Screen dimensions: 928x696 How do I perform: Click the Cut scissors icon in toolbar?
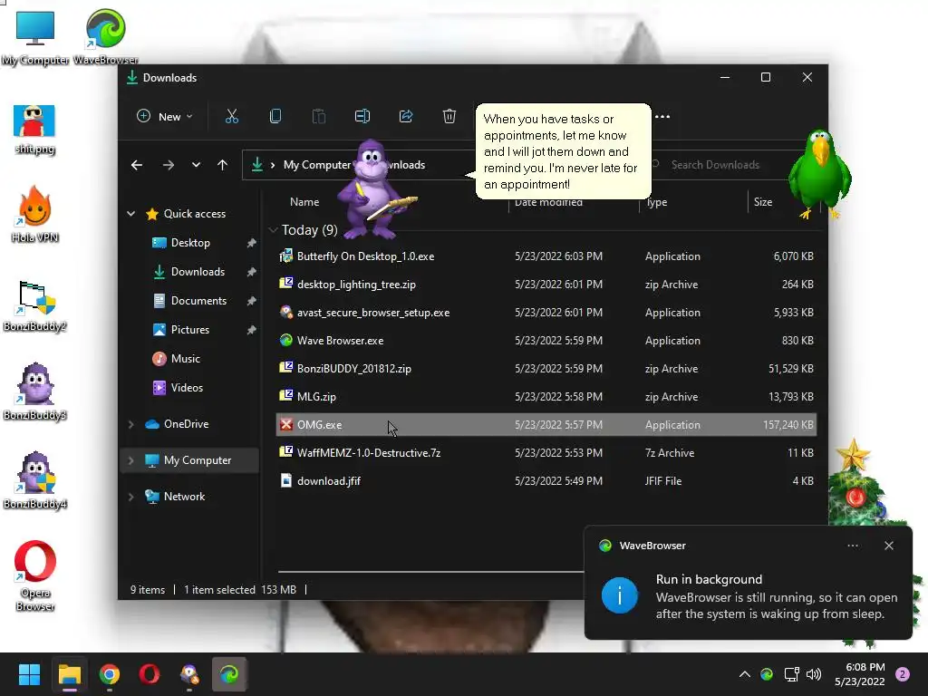point(231,116)
